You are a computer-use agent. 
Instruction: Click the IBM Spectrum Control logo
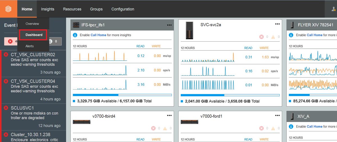9,9
